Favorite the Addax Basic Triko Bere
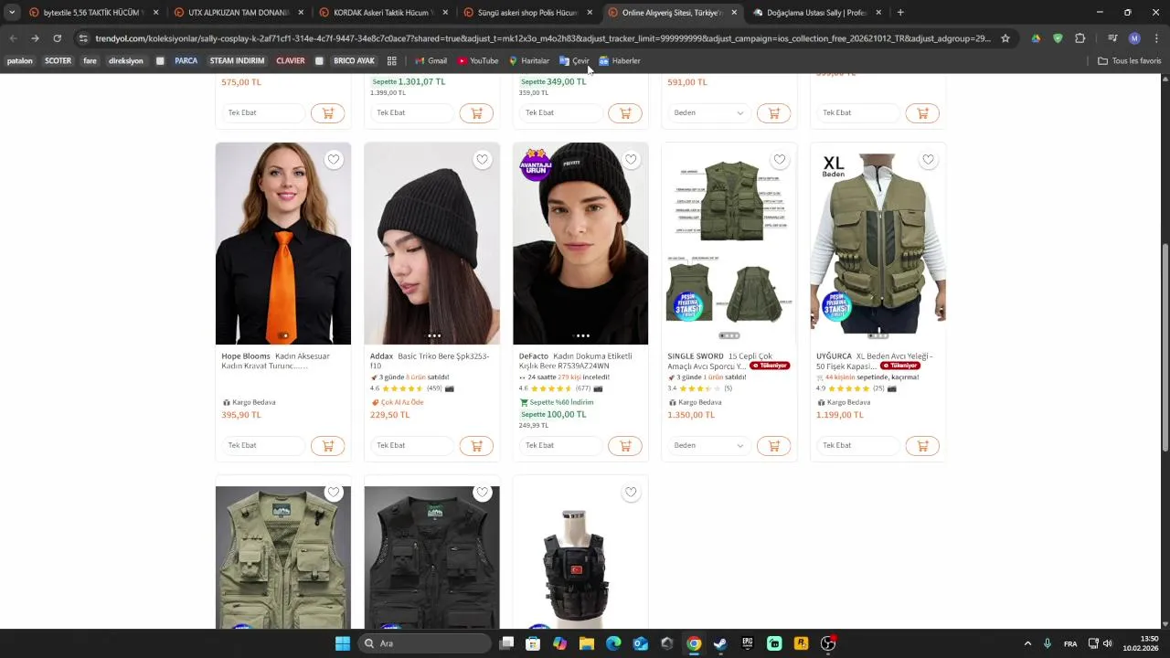 482,160
